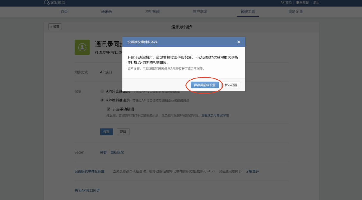Open the API文档 link
Screen dimensions: 362x200
286,3
